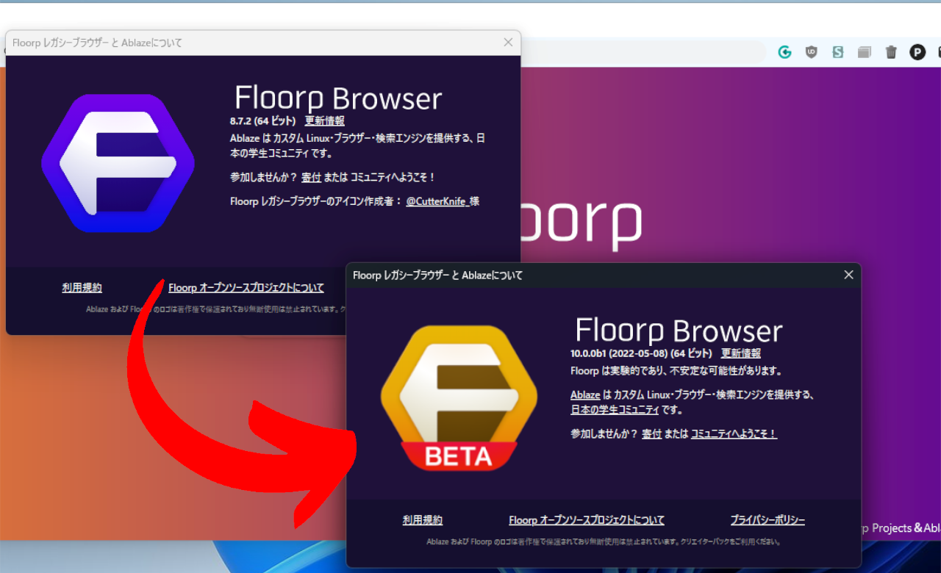
Task: Click the teal S braces extension icon
Action: tap(837, 52)
